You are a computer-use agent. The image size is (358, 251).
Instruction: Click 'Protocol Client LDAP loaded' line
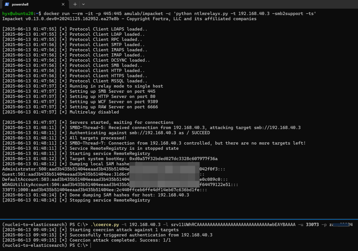pos(74,34)
